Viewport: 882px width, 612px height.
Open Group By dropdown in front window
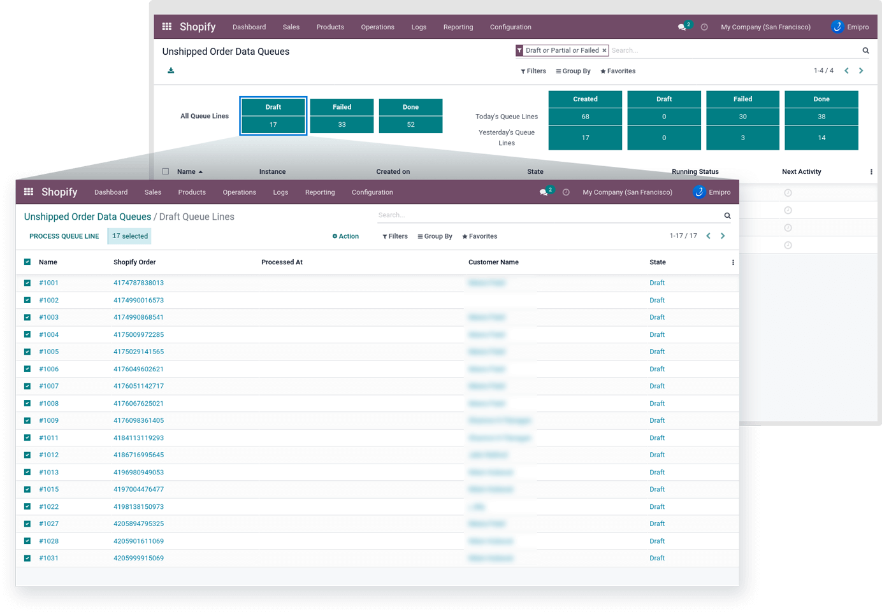coord(435,236)
